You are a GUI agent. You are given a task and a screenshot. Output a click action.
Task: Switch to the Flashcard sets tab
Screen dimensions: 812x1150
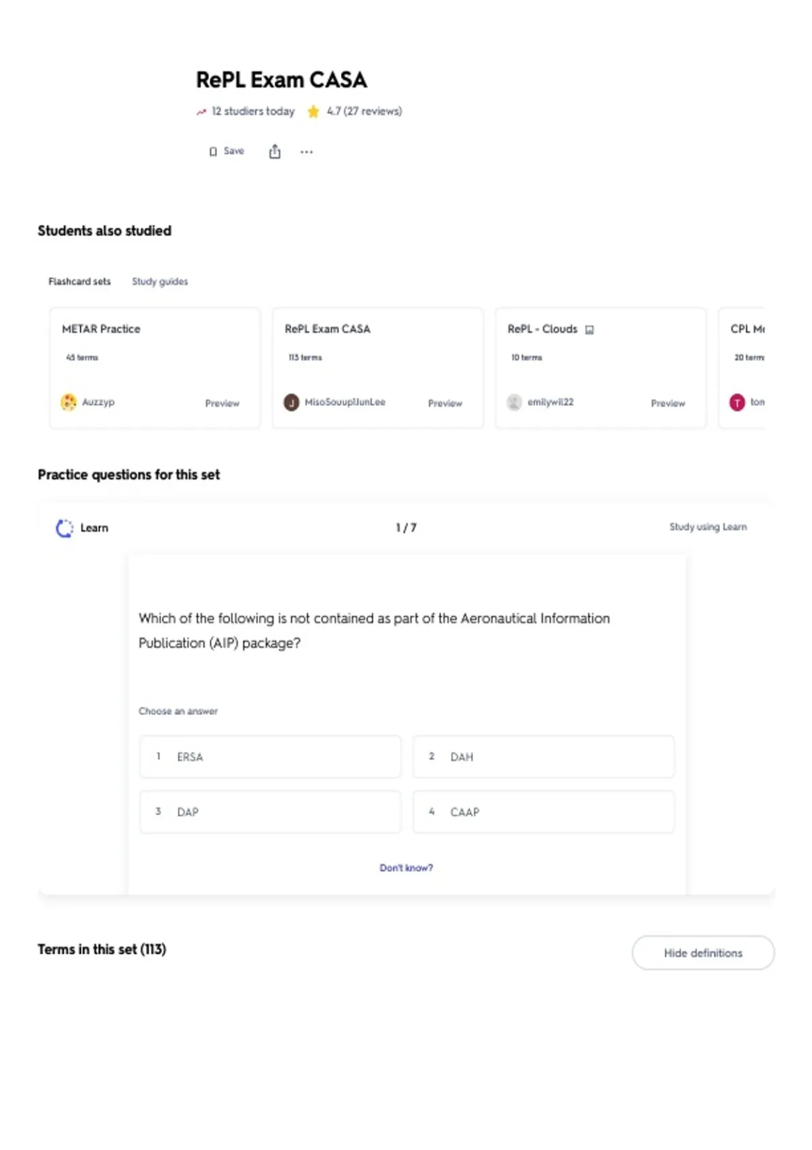pyautogui.click(x=79, y=281)
